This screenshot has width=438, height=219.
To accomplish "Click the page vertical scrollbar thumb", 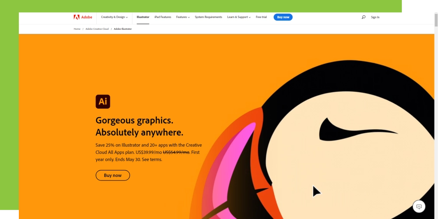I will 436,20.
